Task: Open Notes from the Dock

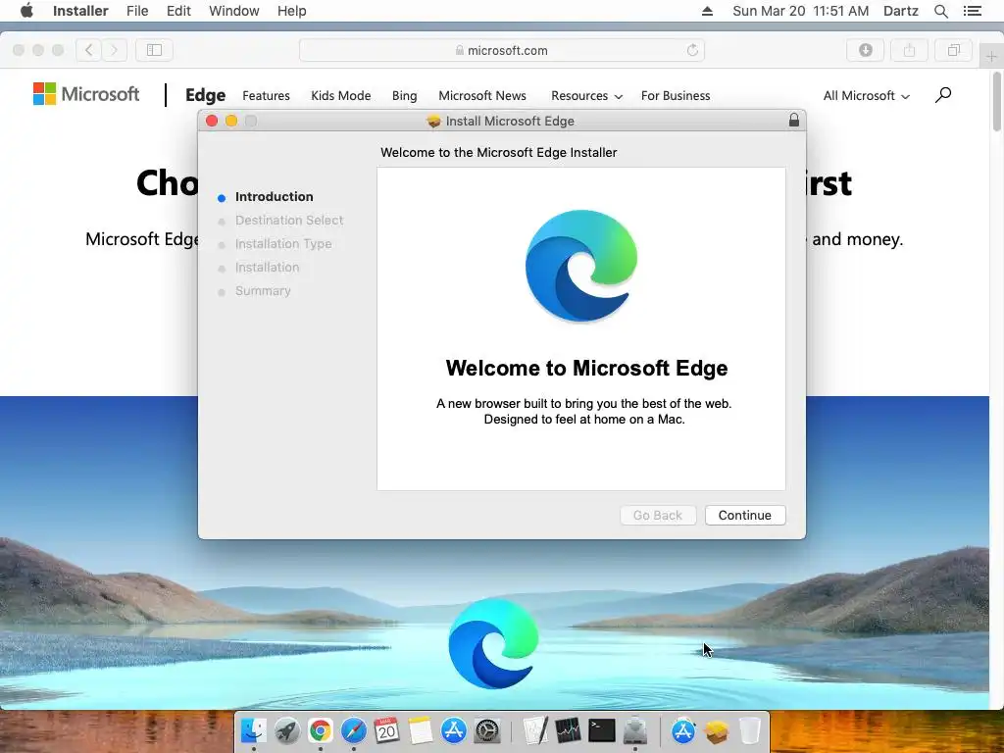Action: [x=420, y=729]
